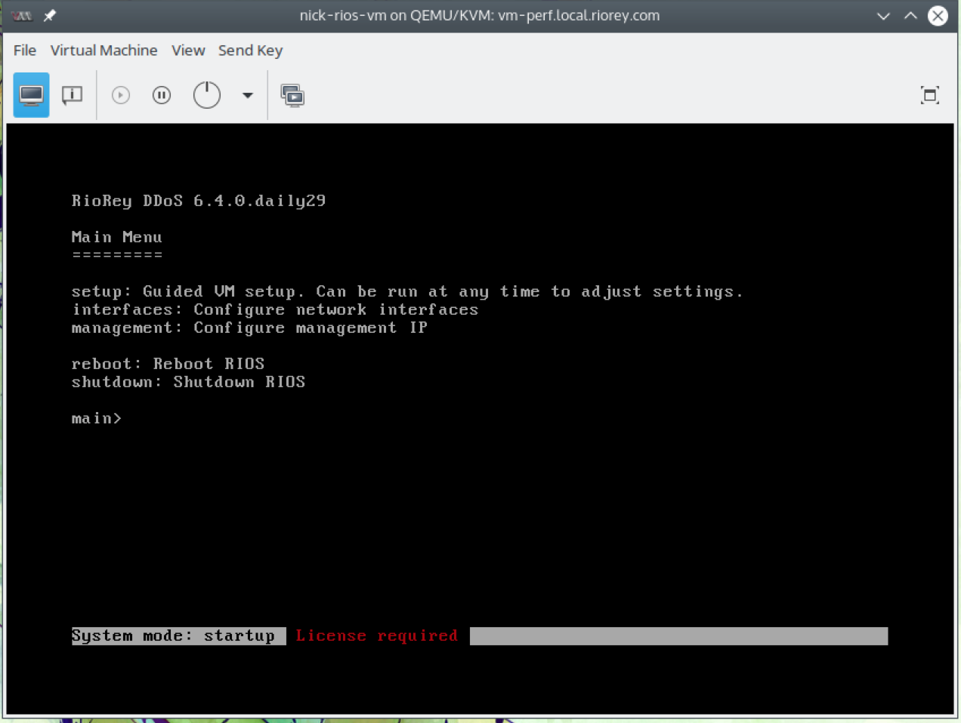The image size is (961, 723).
Task: Open the snapshots manager icon
Action: pyautogui.click(x=292, y=95)
